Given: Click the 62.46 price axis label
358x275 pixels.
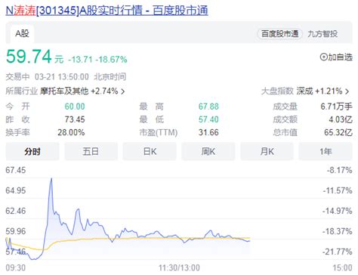Looking at the screenshot, I should (x=16, y=211).
